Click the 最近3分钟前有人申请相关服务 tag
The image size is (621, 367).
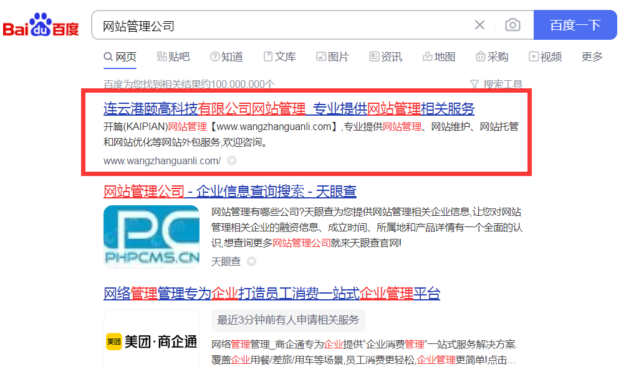(288, 320)
